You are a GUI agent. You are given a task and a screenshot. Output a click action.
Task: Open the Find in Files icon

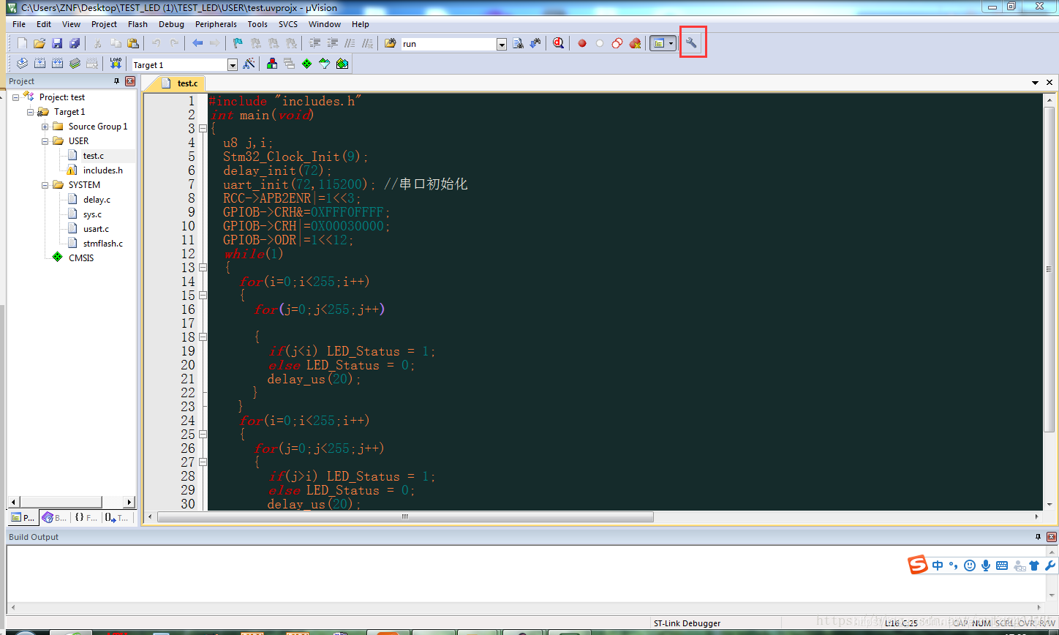tap(390, 43)
